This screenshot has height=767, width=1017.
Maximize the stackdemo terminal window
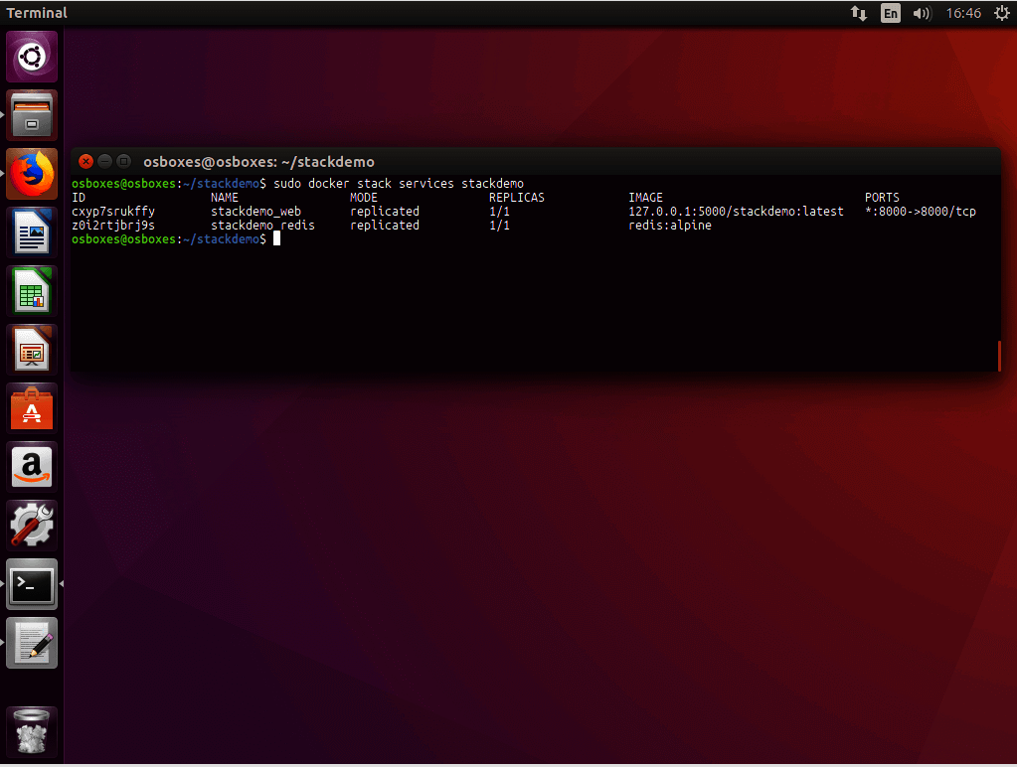[123, 162]
